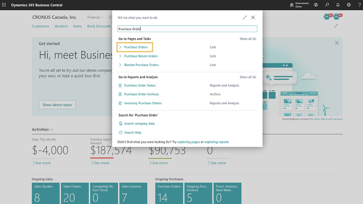Open the Bank Accounts menu item
The height and width of the screenshot is (204, 363).
[x=99, y=26]
